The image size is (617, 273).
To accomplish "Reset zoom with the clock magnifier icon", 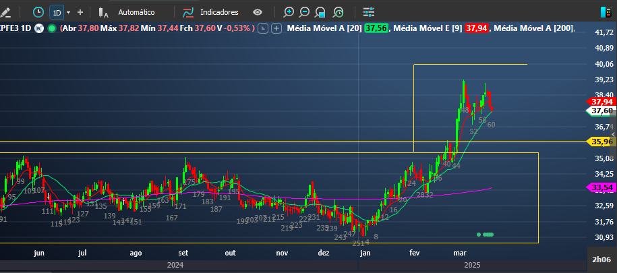I will tap(338, 12).
